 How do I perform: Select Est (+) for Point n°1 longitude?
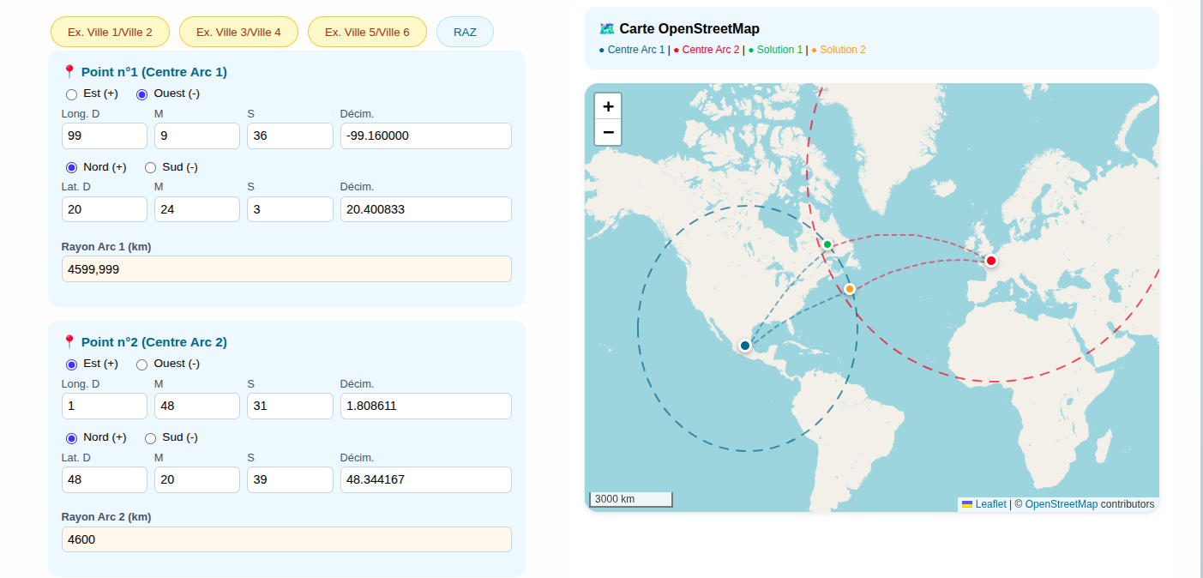pyautogui.click(x=72, y=94)
